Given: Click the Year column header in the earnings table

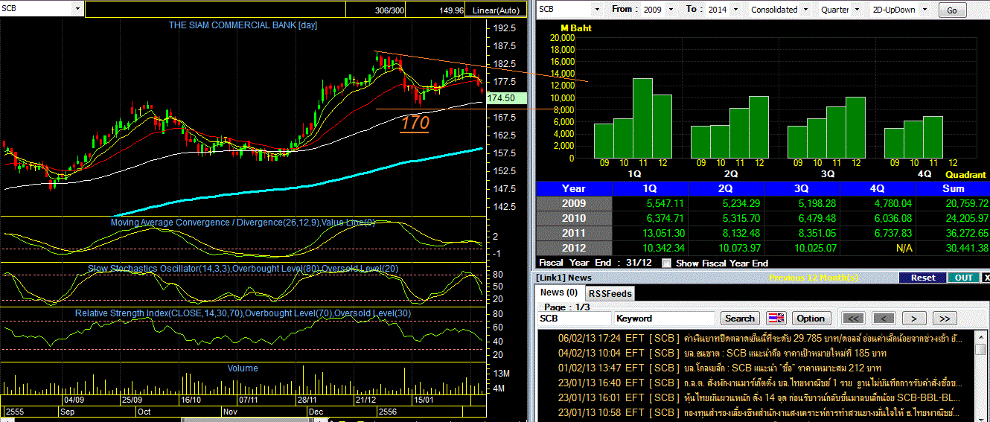Looking at the screenshot, I should [x=573, y=188].
